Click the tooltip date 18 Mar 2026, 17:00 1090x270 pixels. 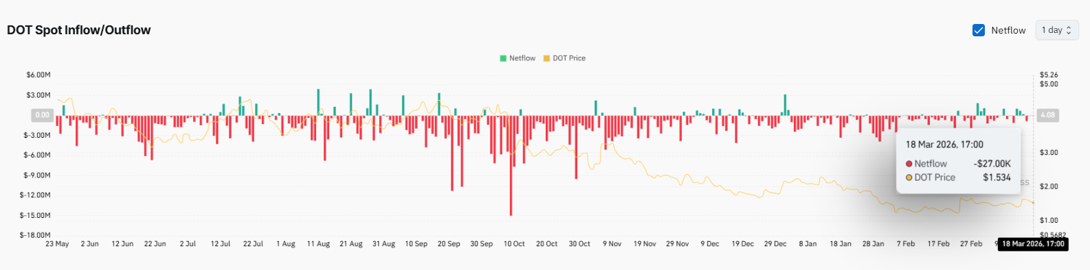(944, 145)
